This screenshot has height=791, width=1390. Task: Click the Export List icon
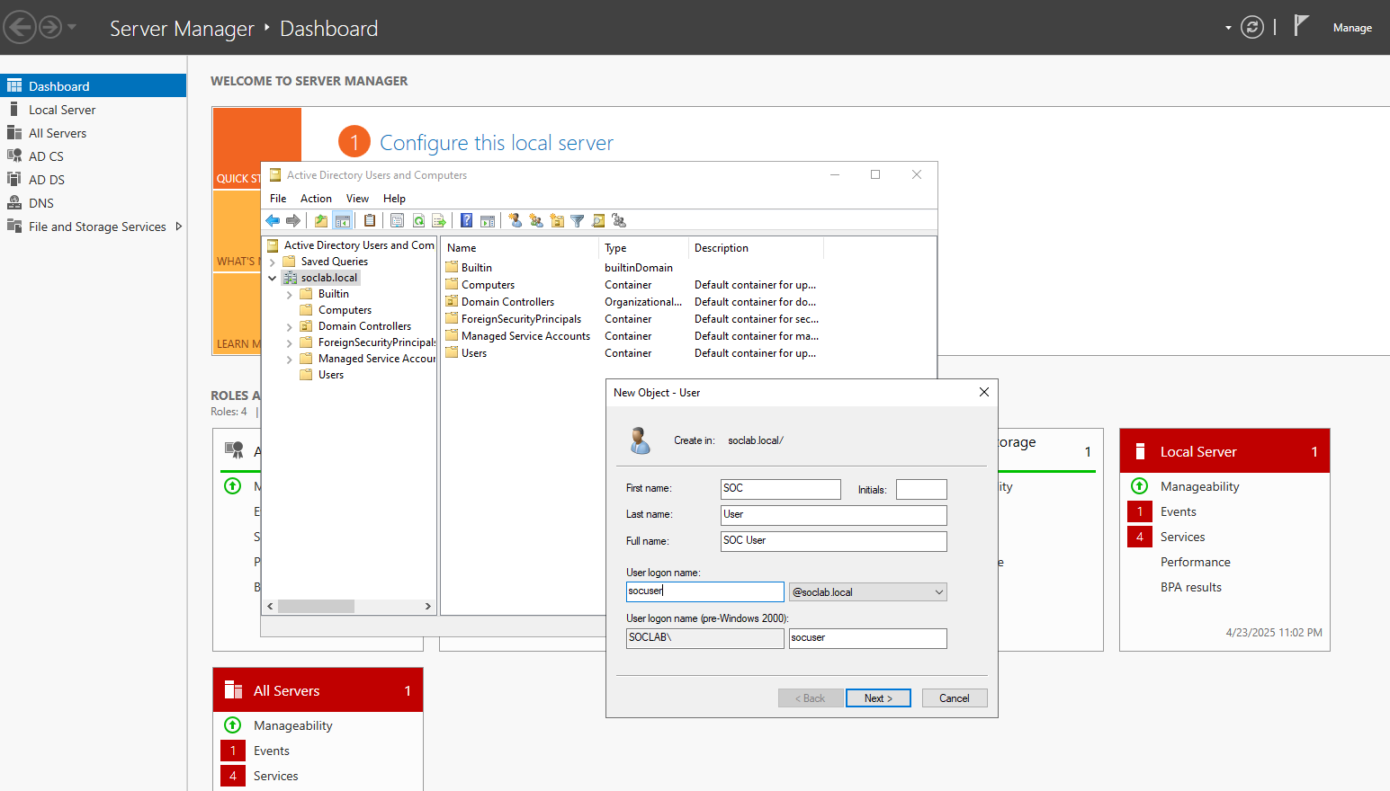click(439, 220)
